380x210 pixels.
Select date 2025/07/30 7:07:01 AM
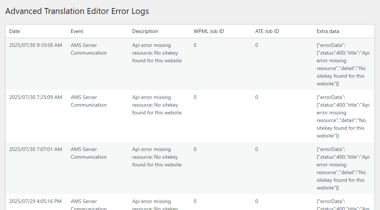click(36, 150)
